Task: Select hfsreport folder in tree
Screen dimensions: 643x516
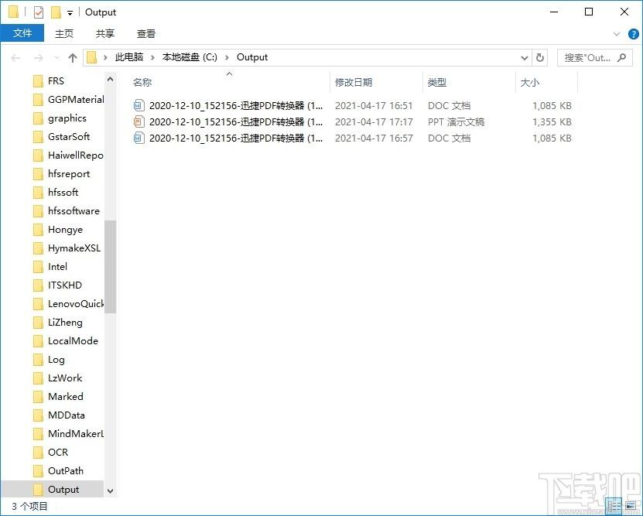Action: pos(69,174)
